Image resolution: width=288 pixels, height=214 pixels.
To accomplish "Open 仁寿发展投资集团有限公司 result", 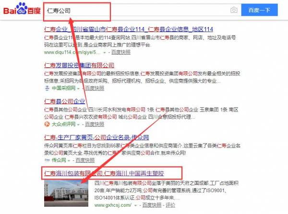I will [79, 65].
